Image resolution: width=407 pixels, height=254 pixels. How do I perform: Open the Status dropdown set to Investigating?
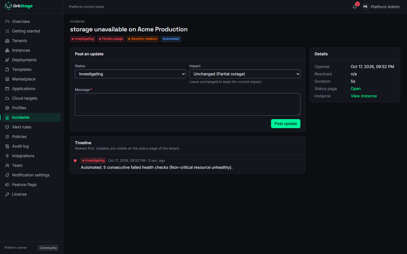130,74
